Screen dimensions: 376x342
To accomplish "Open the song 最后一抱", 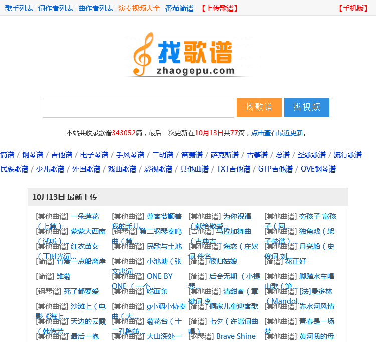I will (x=85, y=336).
